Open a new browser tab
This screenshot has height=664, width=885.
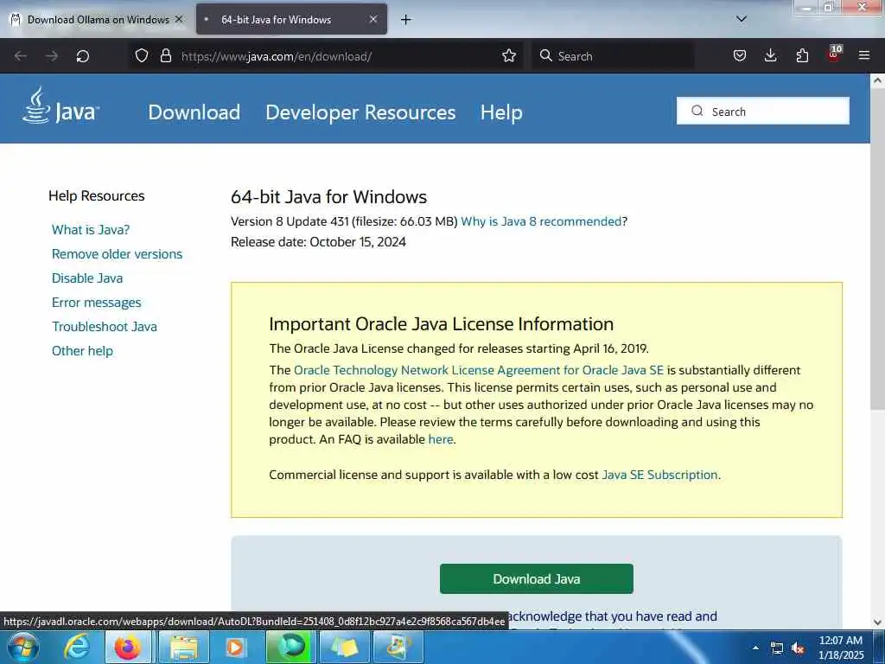click(406, 20)
